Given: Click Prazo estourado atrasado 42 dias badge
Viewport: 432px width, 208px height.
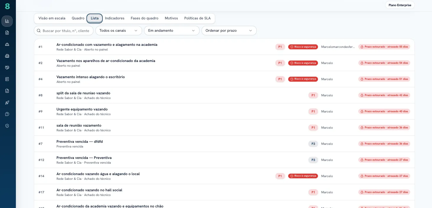Looking at the screenshot, I should coord(384,95).
